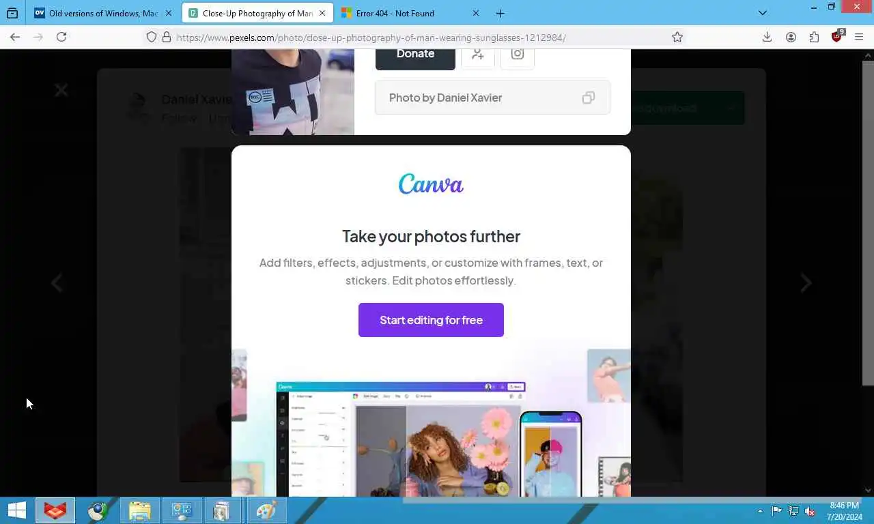
Task: Close the photo overlay with the X
Action: click(61, 90)
